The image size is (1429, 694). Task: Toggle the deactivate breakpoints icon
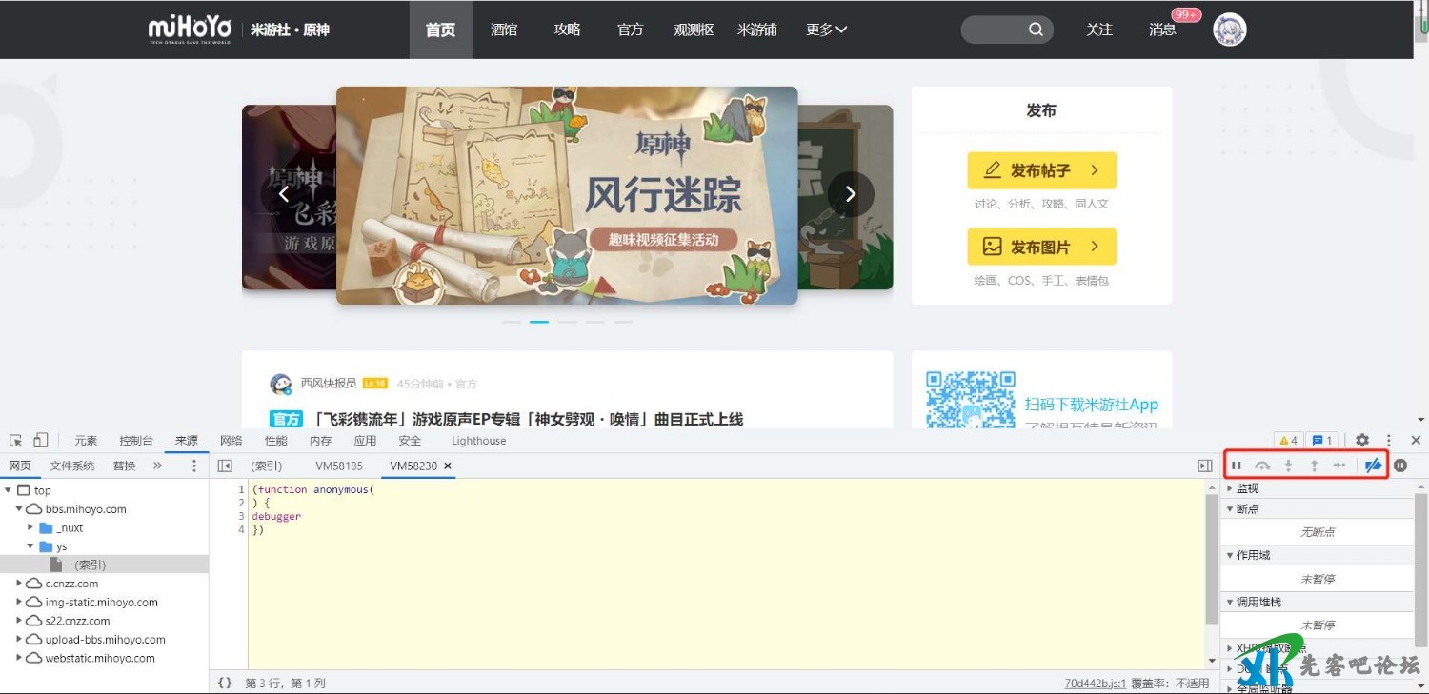click(1373, 466)
